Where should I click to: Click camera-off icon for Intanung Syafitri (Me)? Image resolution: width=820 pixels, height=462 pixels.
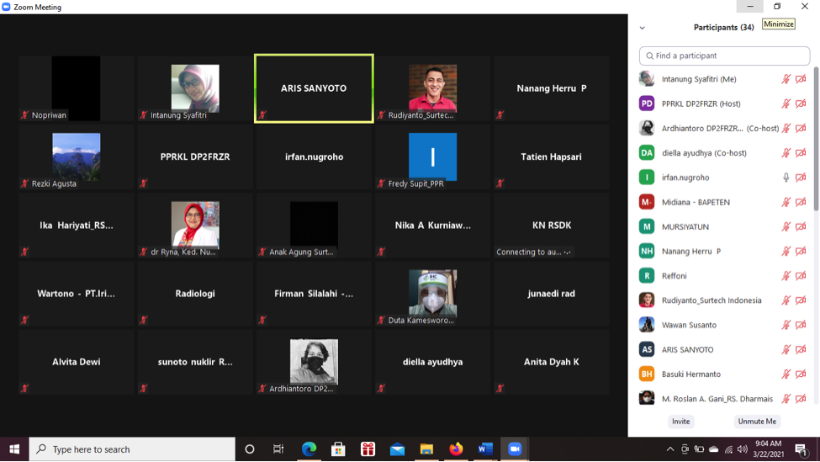pos(801,79)
